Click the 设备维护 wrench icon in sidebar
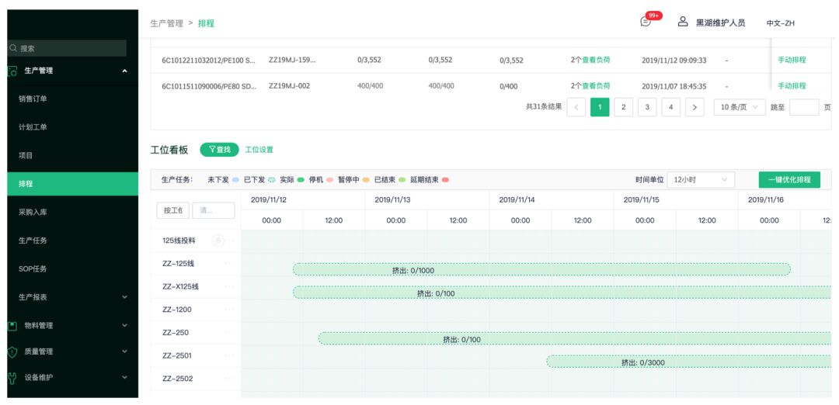The image size is (839, 405). coord(12,378)
